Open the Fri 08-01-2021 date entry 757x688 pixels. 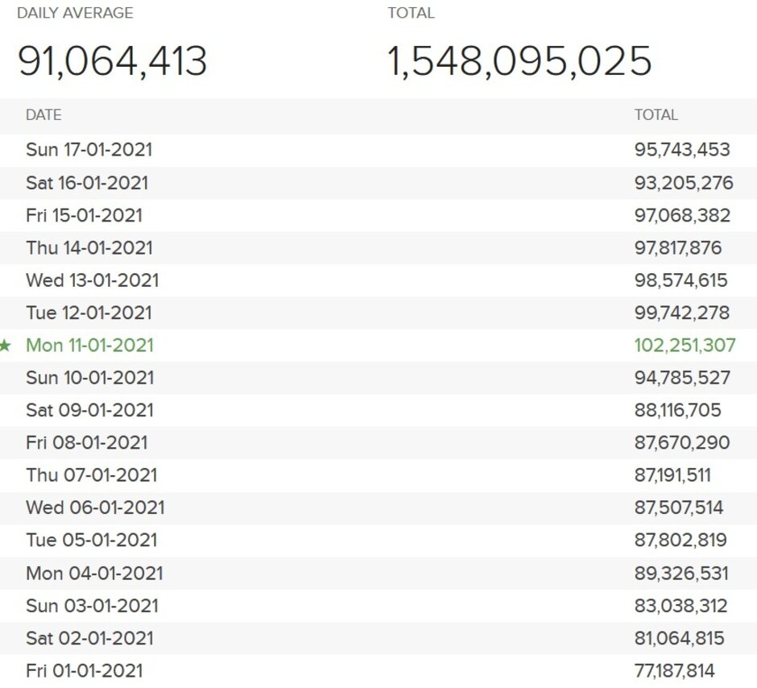point(86,442)
